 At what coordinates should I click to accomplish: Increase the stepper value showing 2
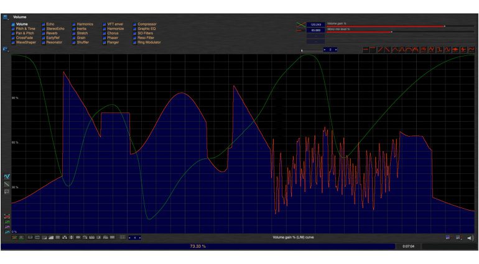[x=336, y=50]
